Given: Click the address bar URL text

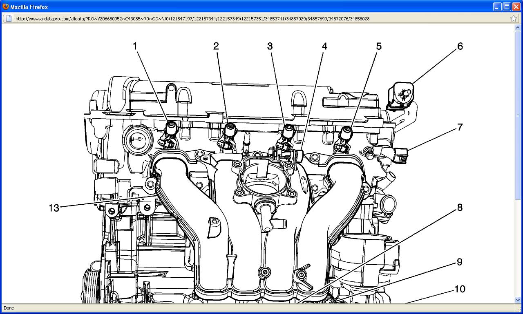Looking at the screenshot, I should (x=192, y=19).
